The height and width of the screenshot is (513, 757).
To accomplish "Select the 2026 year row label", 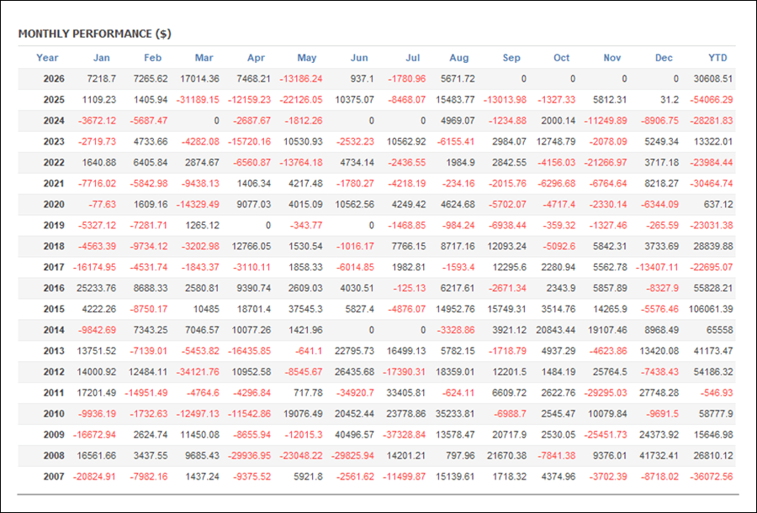I will click(54, 79).
